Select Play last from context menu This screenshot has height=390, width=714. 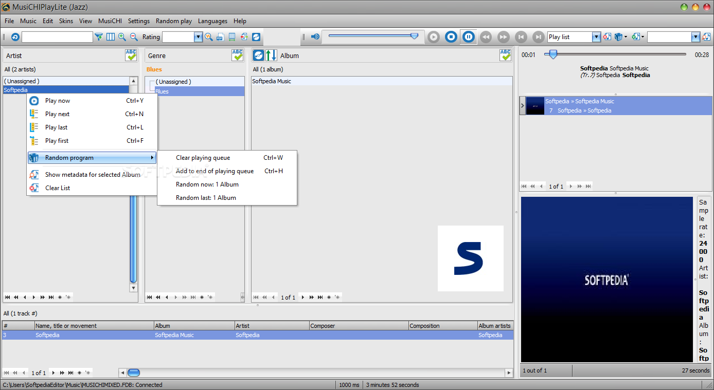point(92,127)
